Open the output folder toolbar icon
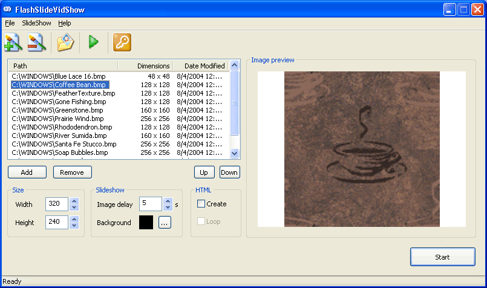The height and width of the screenshot is (288, 487). (65, 42)
